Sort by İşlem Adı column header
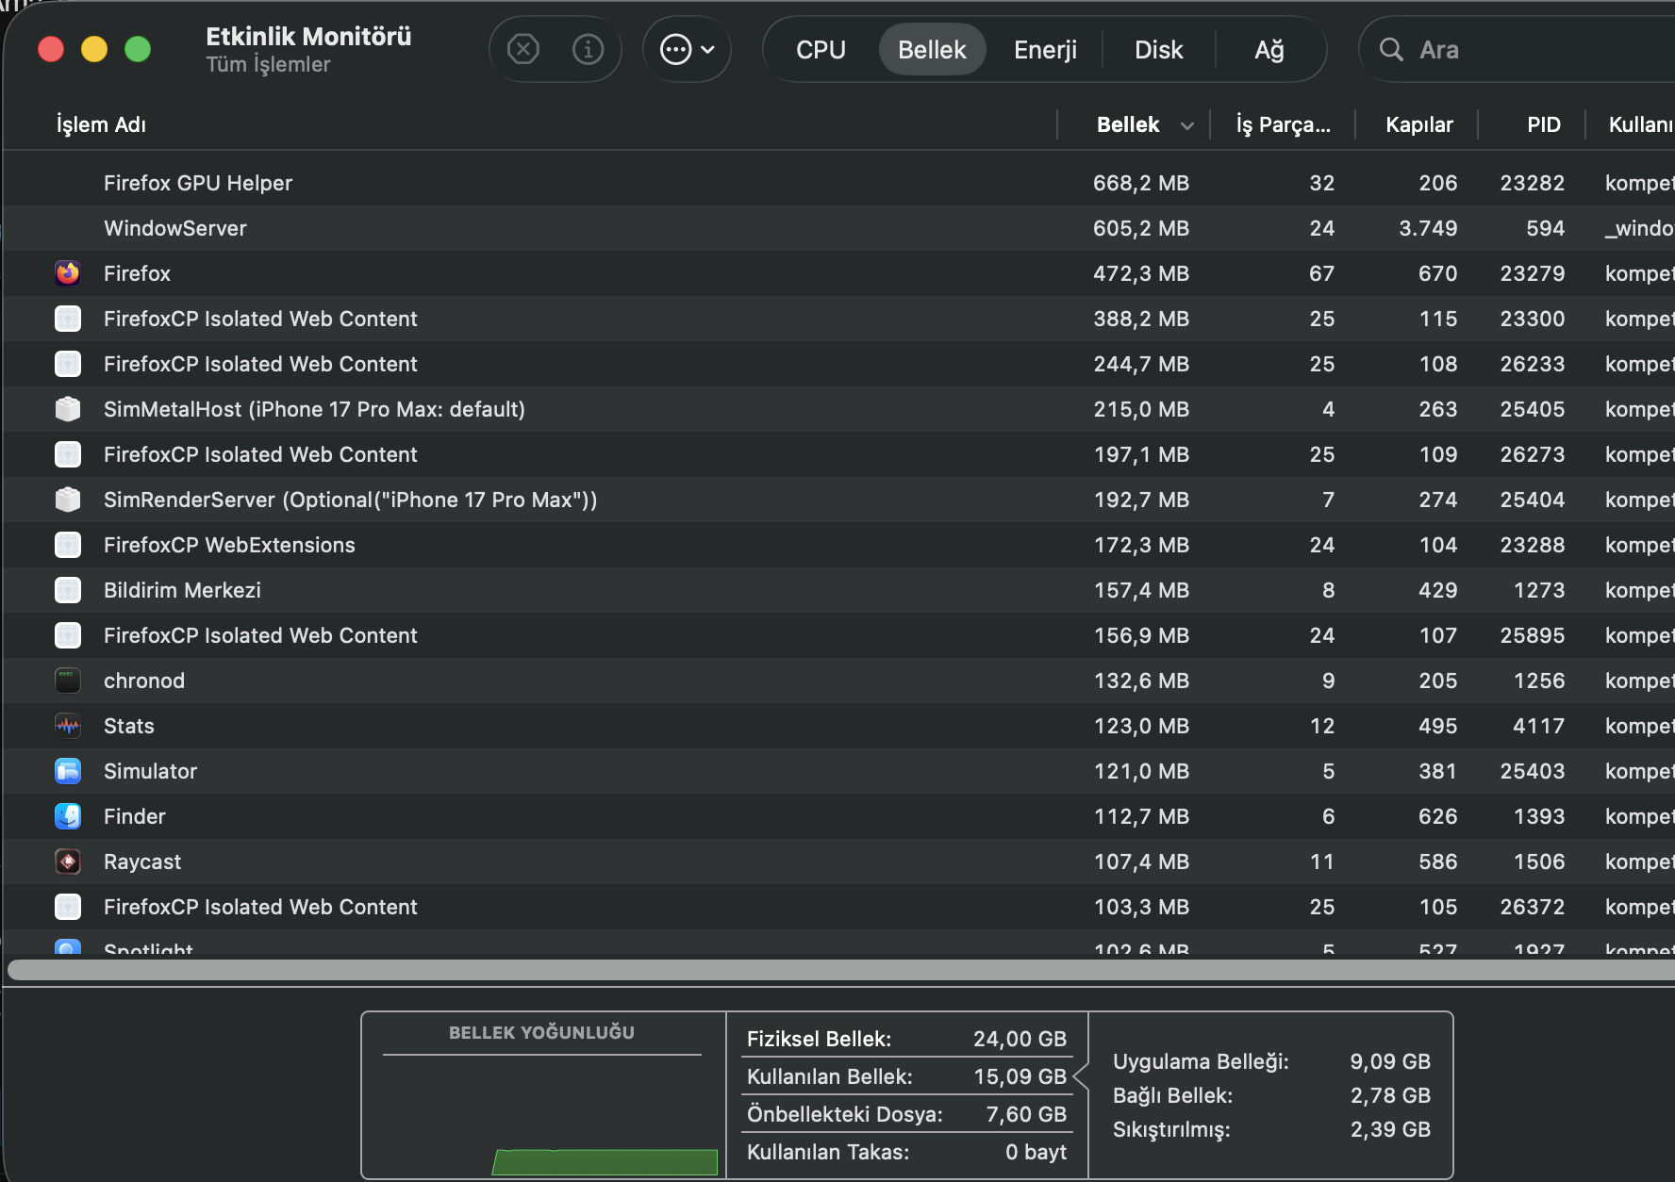Image resolution: width=1675 pixels, height=1182 pixels. pos(101,124)
